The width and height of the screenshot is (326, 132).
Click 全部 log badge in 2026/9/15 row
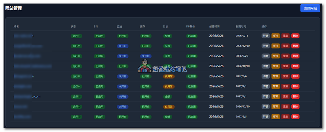coord(167,36)
